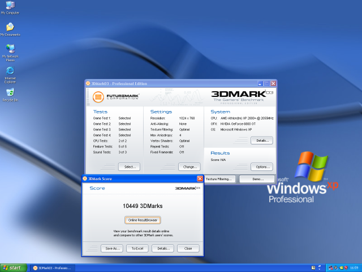Click the NVIDIA green tray icon
Image resolution: width=362 pixels, height=272 pixels.
click(x=341, y=268)
